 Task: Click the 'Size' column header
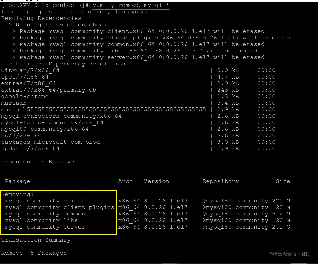(x=283, y=181)
